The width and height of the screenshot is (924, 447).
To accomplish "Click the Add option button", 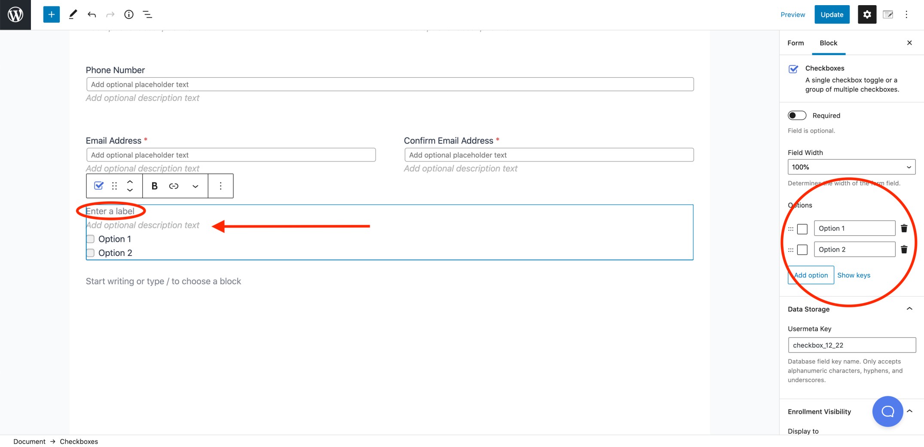I will 811,275.
